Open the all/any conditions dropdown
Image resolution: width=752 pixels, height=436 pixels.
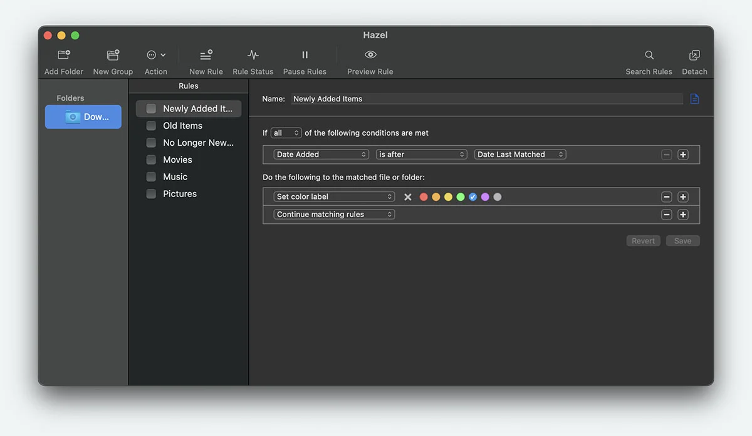point(286,133)
